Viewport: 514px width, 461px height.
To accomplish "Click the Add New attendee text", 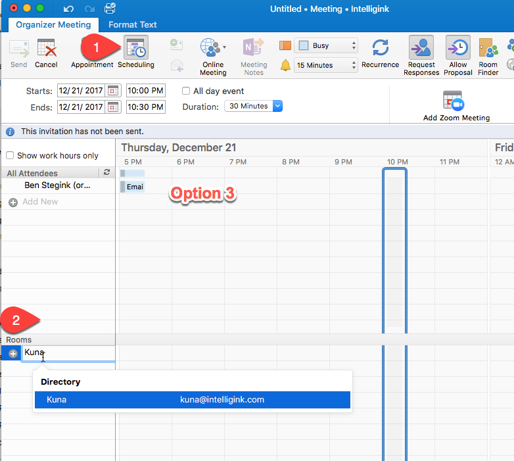I will tap(40, 202).
